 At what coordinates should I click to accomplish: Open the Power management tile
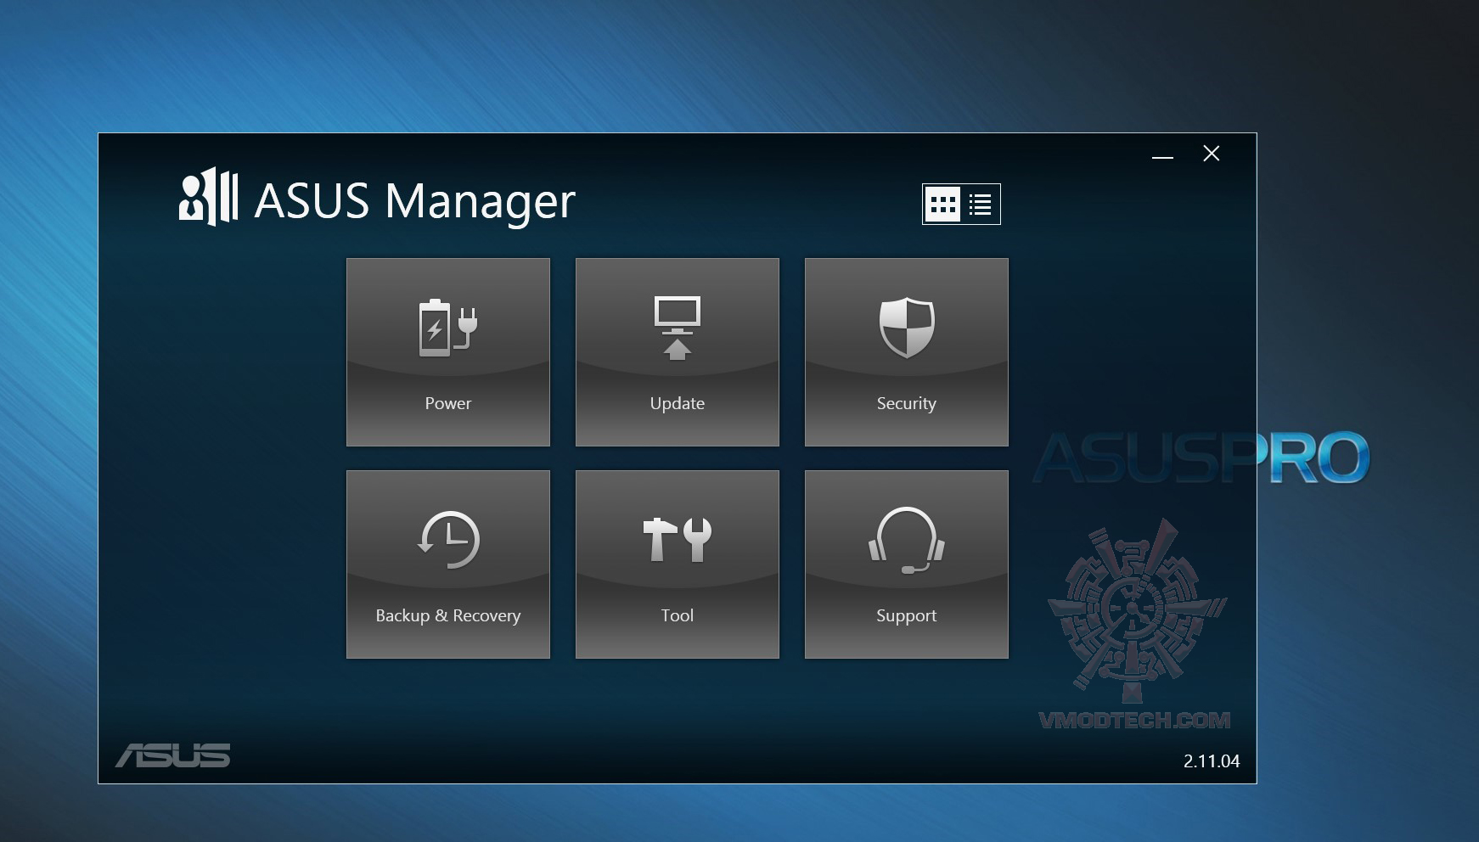click(447, 351)
